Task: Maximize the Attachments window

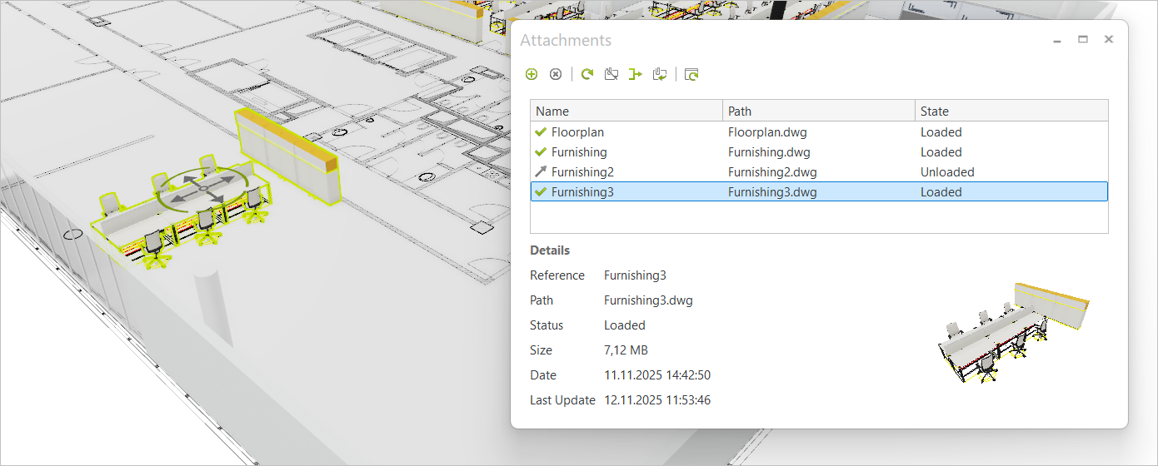Action: pyautogui.click(x=1083, y=39)
